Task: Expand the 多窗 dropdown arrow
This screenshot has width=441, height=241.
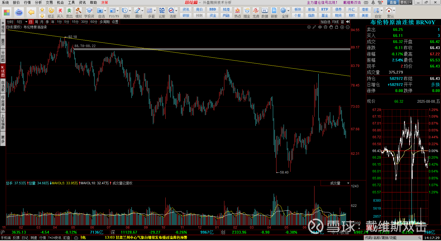Action: pos(155,11)
